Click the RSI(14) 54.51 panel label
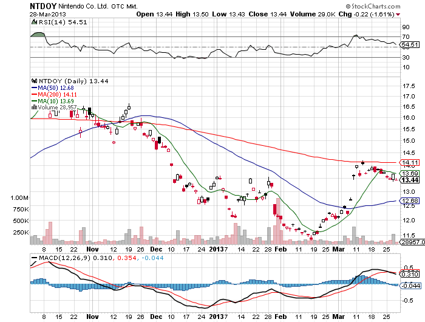 coord(63,22)
